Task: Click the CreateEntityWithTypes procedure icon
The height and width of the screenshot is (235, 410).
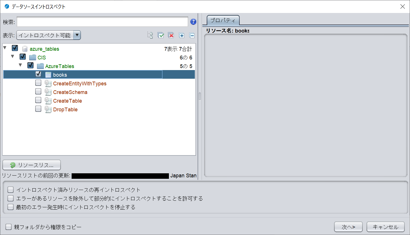Action: (48, 83)
